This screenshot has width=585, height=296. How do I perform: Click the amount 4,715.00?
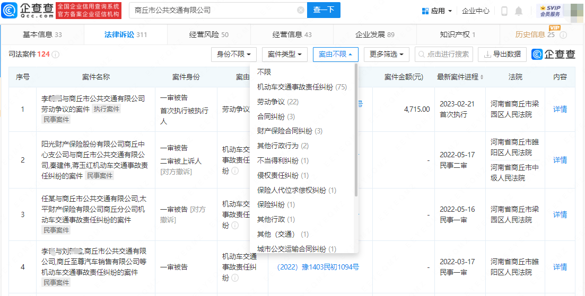(x=417, y=110)
